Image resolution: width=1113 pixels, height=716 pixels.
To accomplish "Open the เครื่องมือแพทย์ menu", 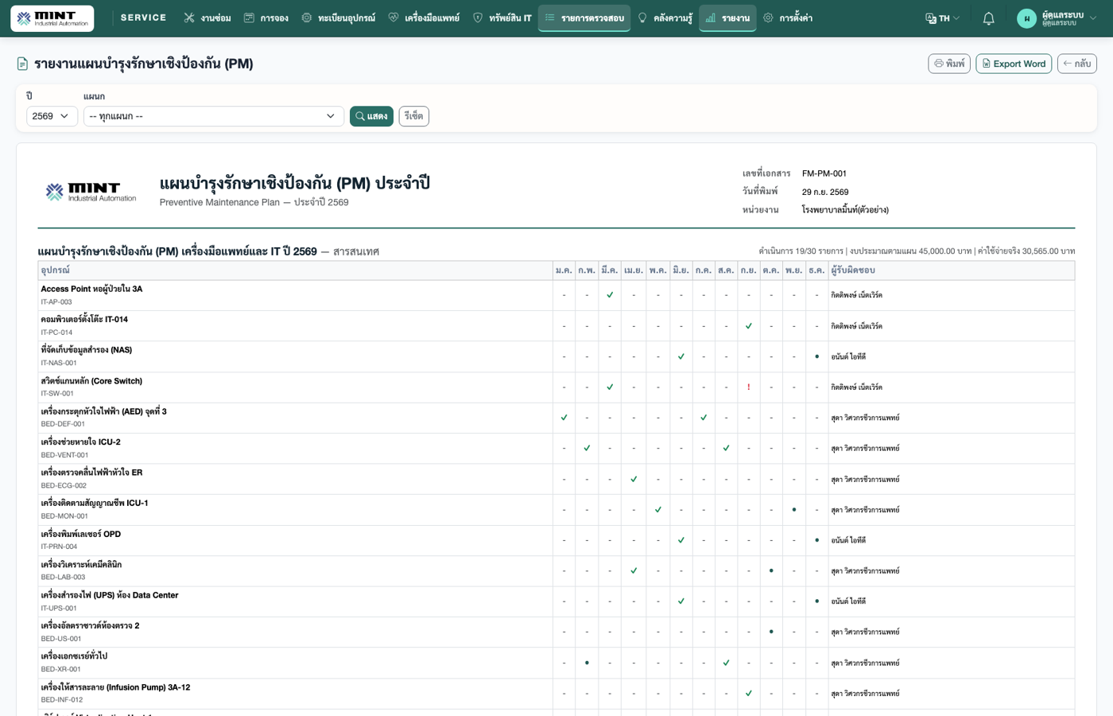I will tap(424, 18).
